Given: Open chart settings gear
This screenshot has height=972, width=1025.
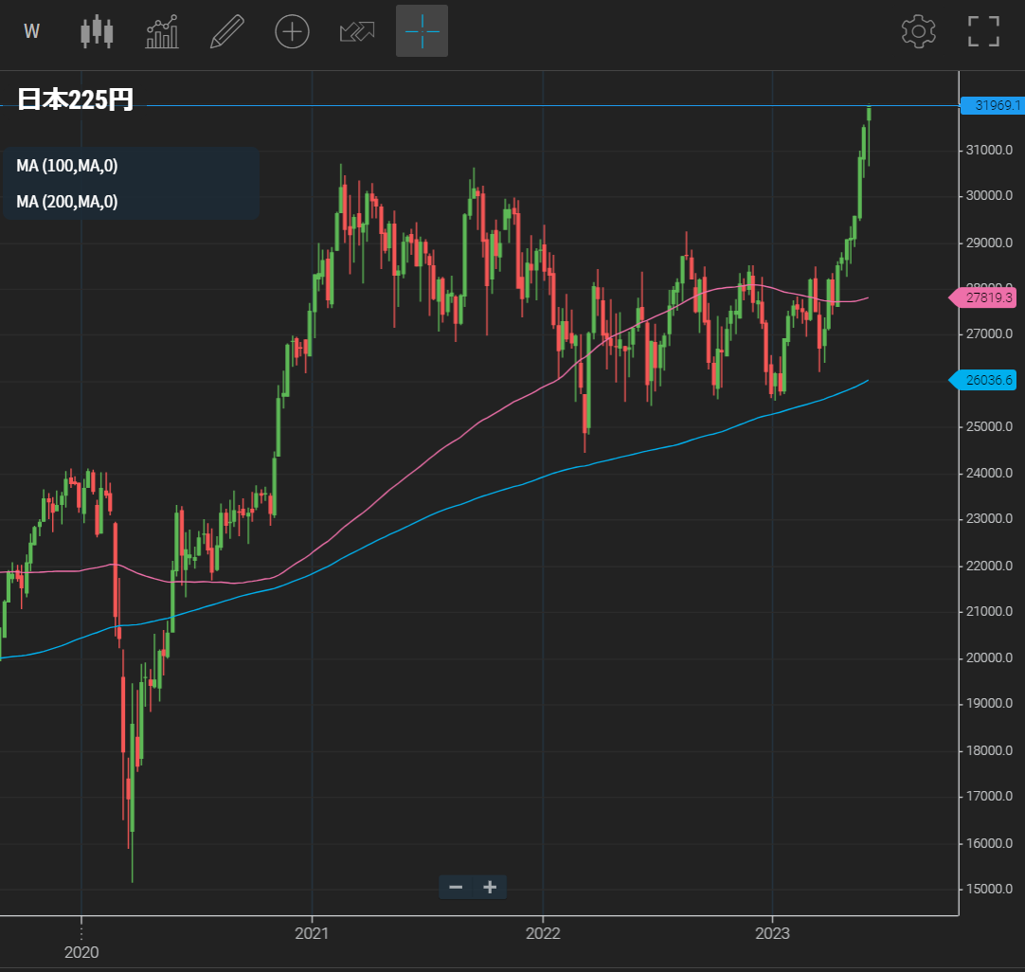Looking at the screenshot, I should [918, 31].
